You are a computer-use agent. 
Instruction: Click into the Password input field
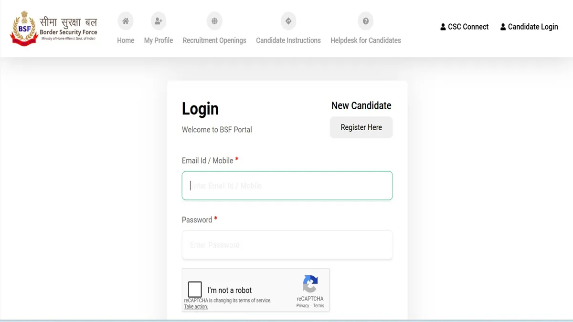pos(287,245)
